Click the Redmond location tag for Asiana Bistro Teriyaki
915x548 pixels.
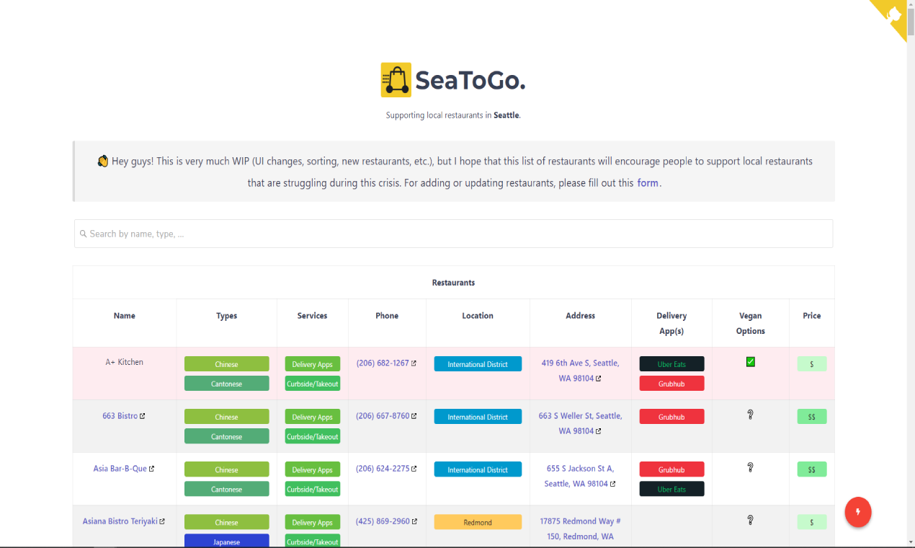(477, 521)
